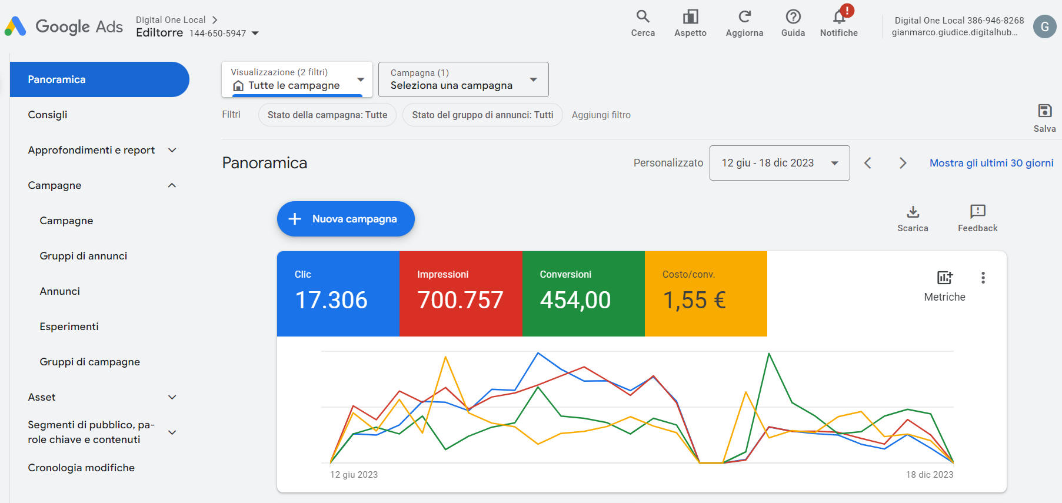Click the Nuova campagna button

coord(345,219)
